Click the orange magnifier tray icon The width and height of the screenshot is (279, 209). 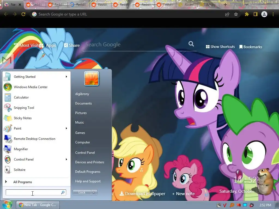(232, 205)
